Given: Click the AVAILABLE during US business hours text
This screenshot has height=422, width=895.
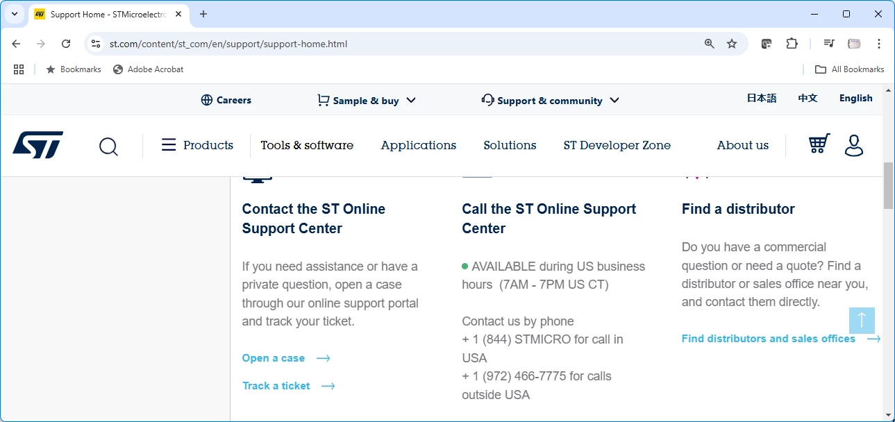Looking at the screenshot, I should (x=553, y=276).
